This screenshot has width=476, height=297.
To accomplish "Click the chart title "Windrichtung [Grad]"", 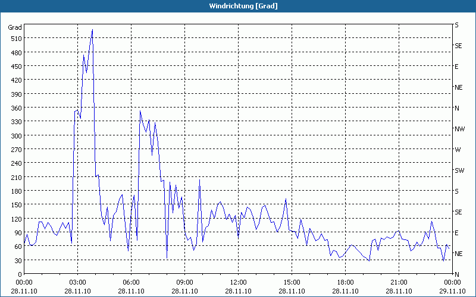I will (243, 6).
